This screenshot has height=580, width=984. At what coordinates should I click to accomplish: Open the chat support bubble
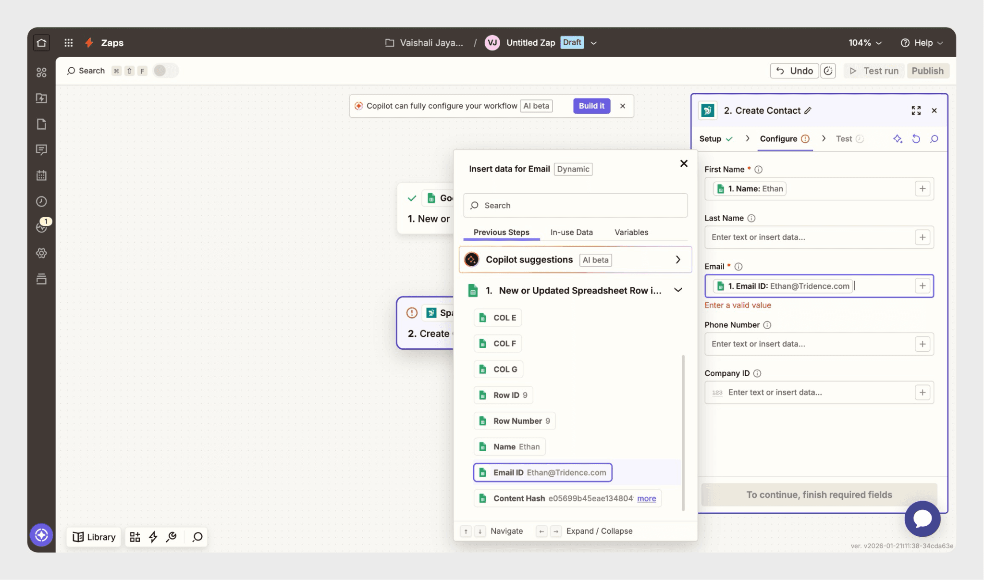[x=922, y=519]
